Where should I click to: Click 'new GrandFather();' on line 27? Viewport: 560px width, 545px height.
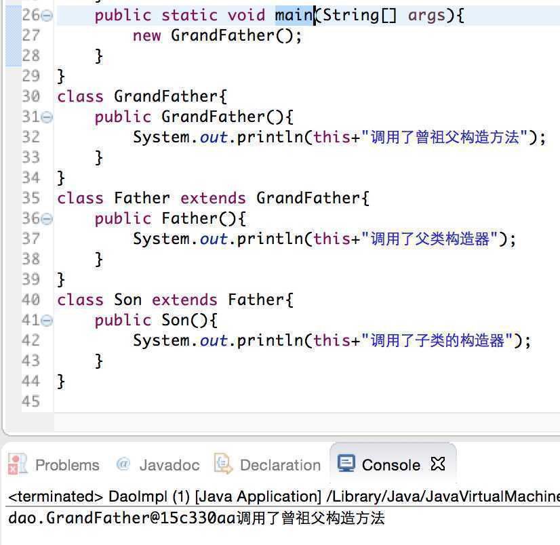pyautogui.click(x=218, y=36)
